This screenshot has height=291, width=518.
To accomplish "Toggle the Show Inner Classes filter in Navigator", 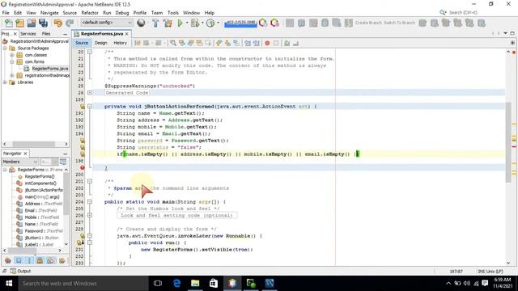I will [x=50, y=260].
